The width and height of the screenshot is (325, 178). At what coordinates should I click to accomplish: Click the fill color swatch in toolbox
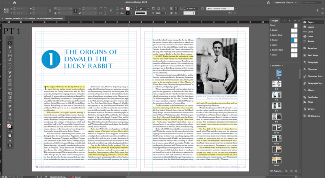pos(9,126)
